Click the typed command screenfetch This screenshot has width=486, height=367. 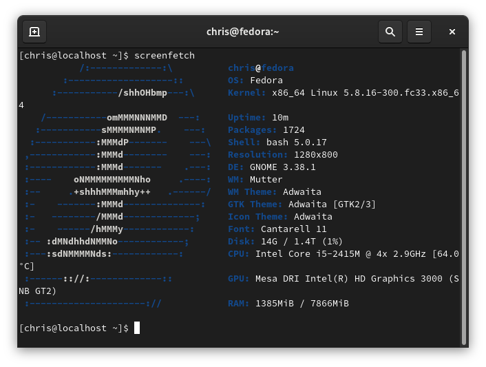[x=165, y=56]
